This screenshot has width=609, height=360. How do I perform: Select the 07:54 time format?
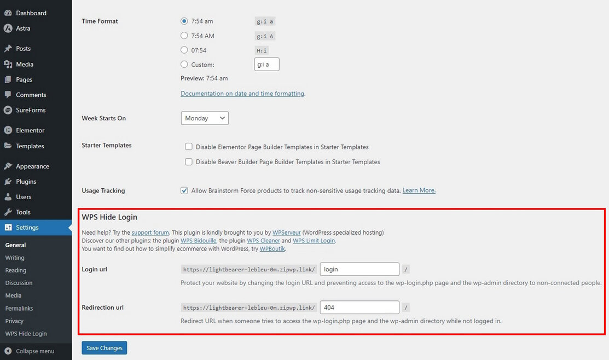coord(184,50)
